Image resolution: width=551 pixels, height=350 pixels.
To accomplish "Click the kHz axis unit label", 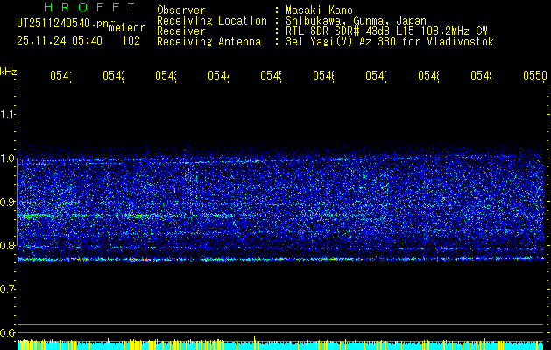I will point(9,72).
